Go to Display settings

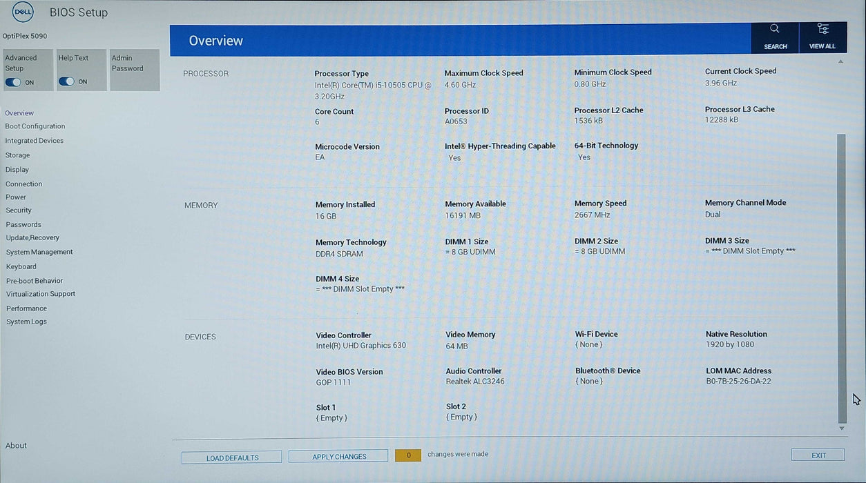pyautogui.click(x=17, y=170)
